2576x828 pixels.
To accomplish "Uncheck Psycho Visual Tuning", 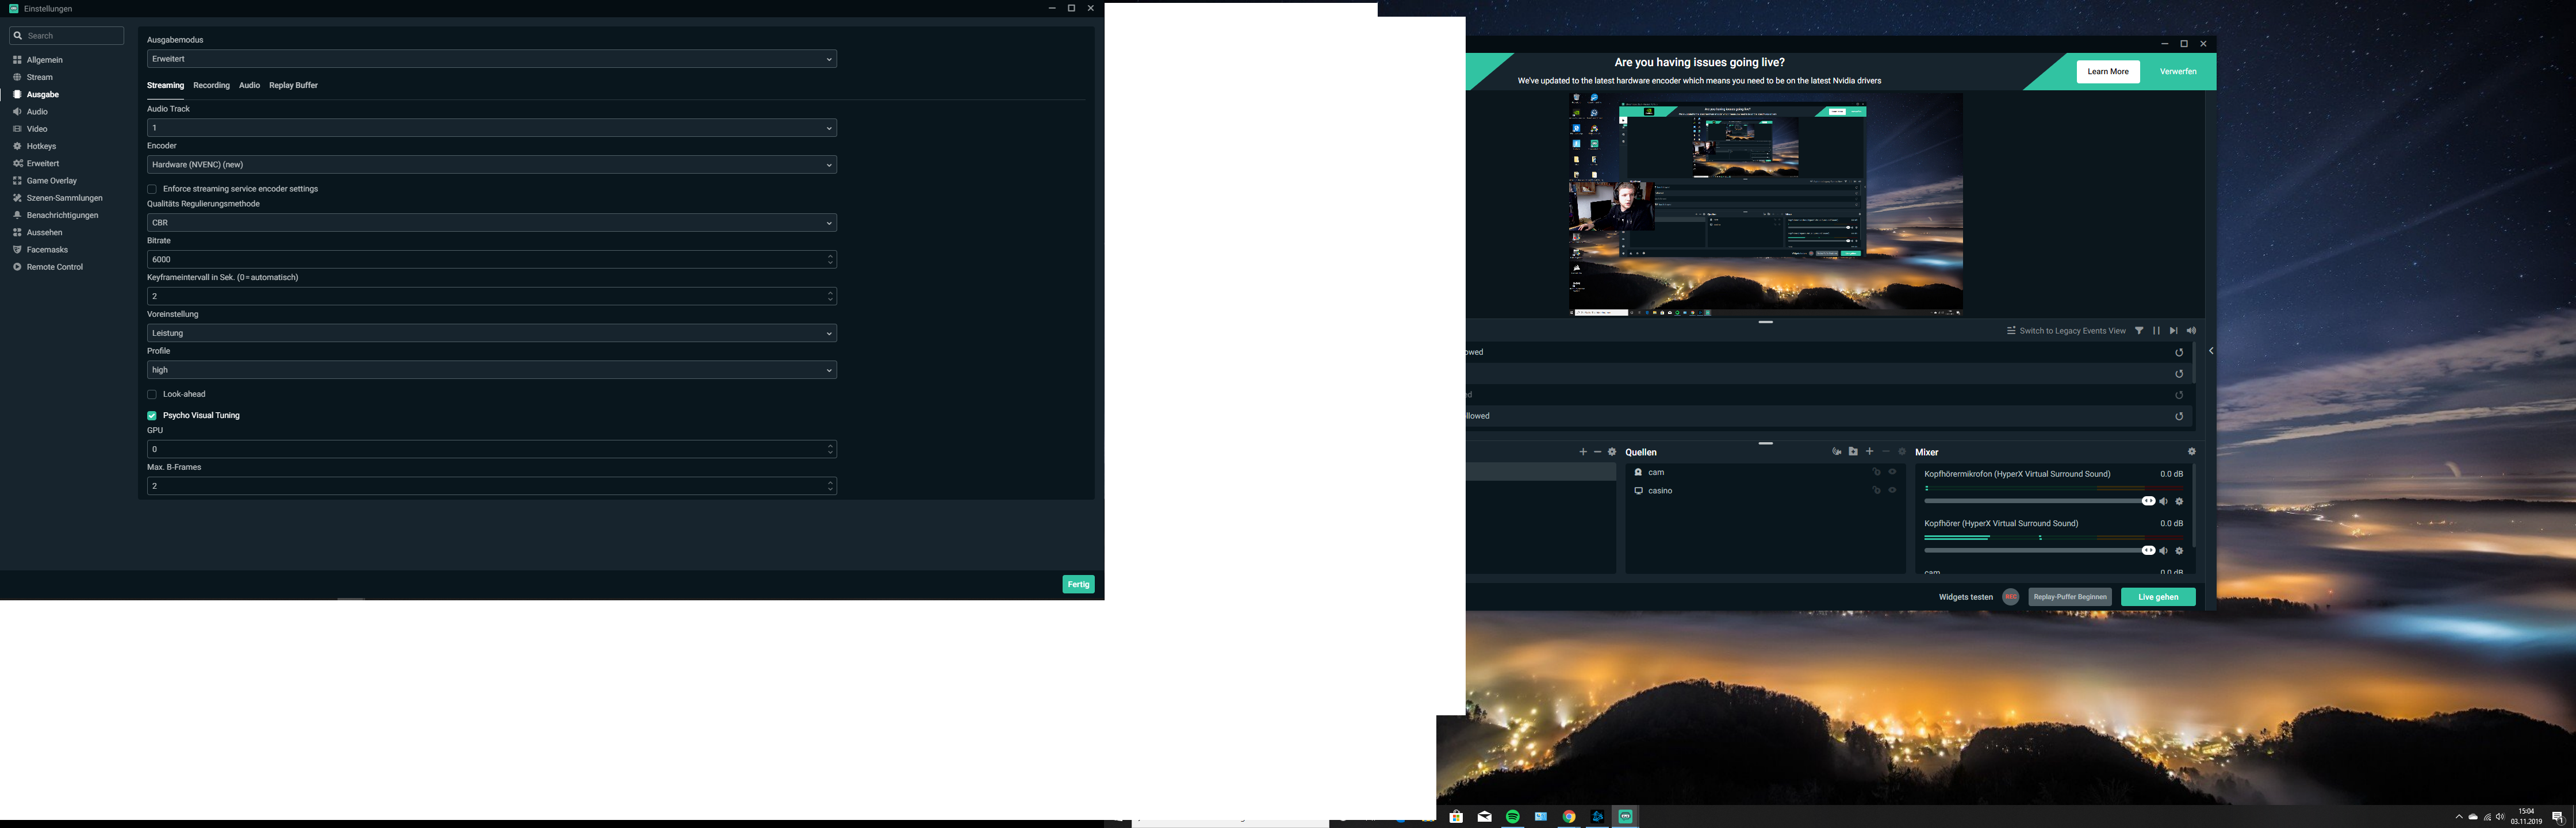I will 152,416.
